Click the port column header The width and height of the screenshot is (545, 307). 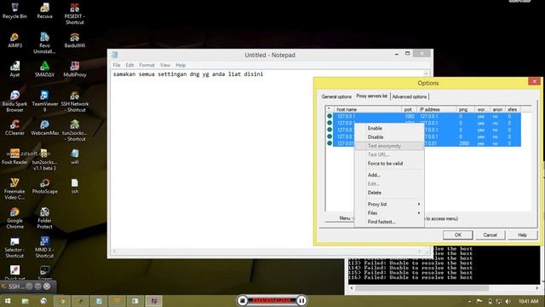coord(409,109)
